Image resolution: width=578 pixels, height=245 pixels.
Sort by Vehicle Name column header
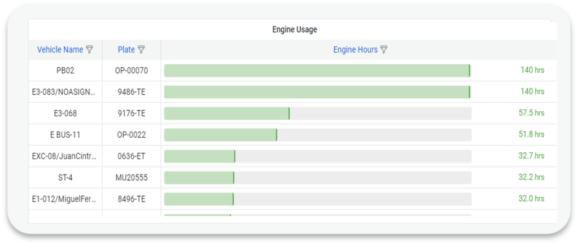pyautogui.click(x=60, y=50)
